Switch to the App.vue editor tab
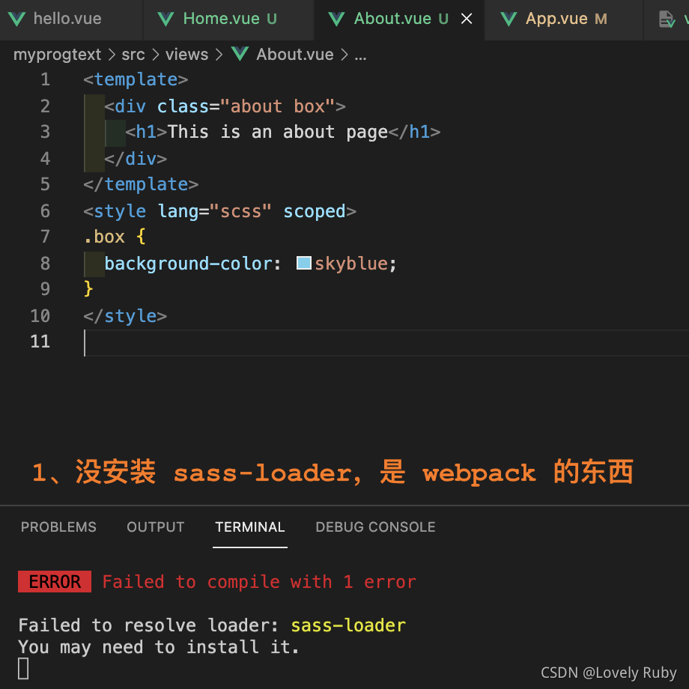This screenshot has height=689, width=689. (565, 19)
